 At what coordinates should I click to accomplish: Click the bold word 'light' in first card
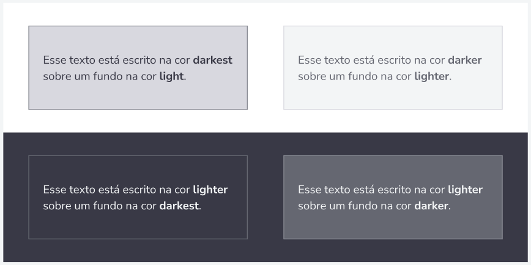[171, 77]
